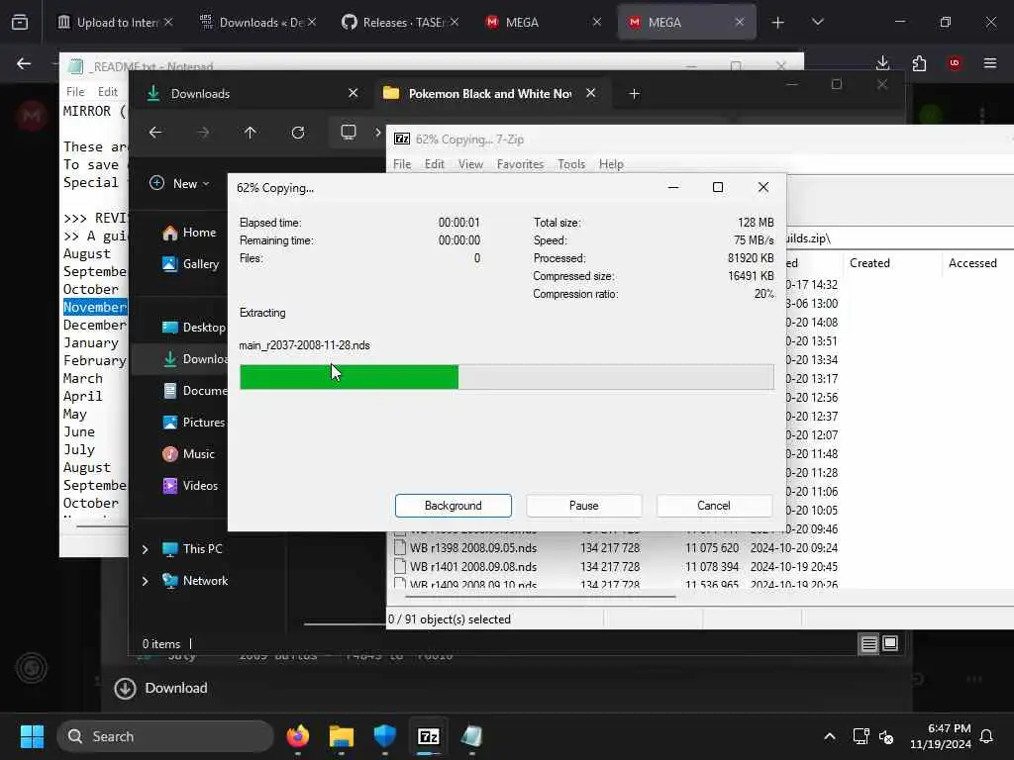Refresh the File Explorer view

[x=297, y=133]
